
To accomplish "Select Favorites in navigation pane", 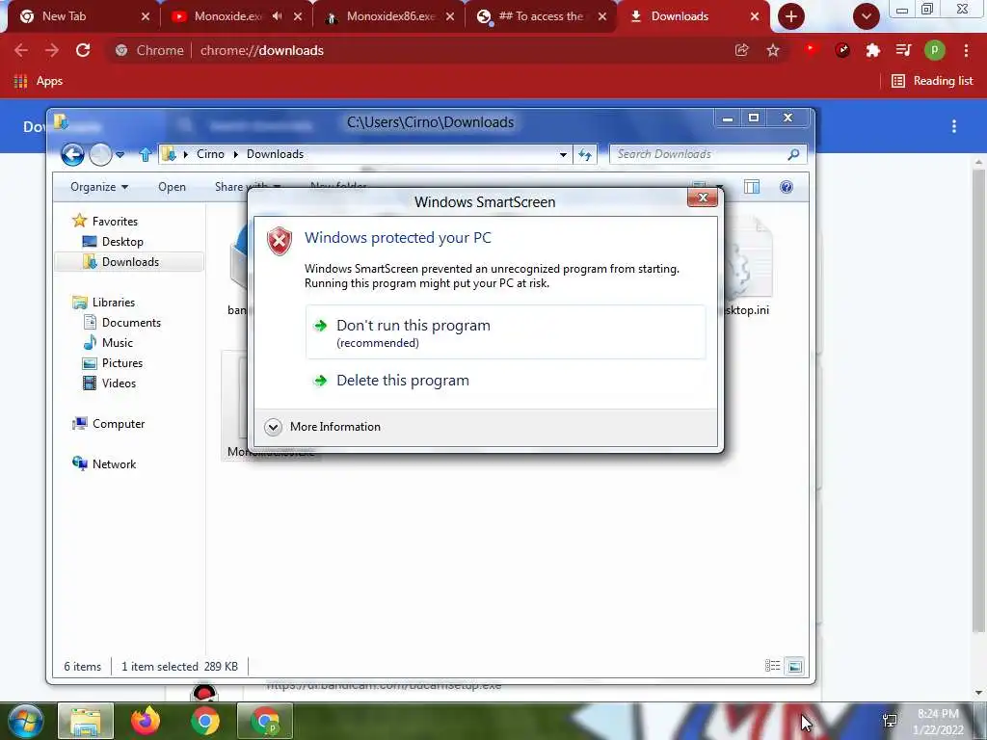I will (106, 222).
